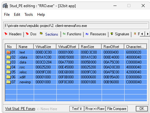This screenshot has height=113, width=150.
Task: Click the '<- News Here' text
Action: (x=47, y=109)
